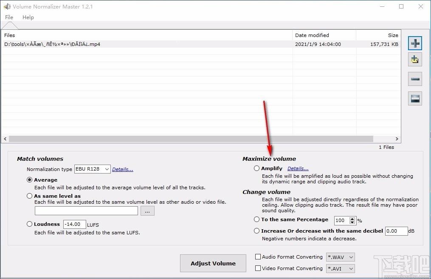Open the *.AVI video format dropdown
Screen dimensions: 431x279
(x=340, y=268)
